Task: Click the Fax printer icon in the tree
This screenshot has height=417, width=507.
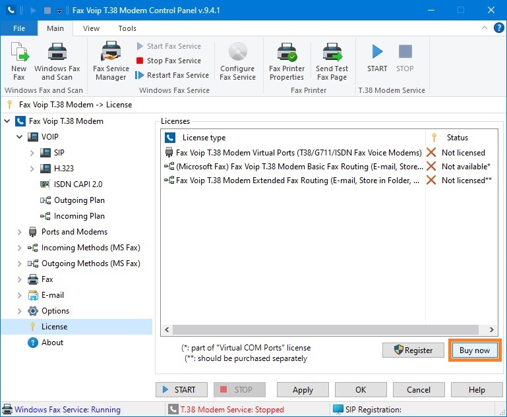Action: tap(33, 279)
